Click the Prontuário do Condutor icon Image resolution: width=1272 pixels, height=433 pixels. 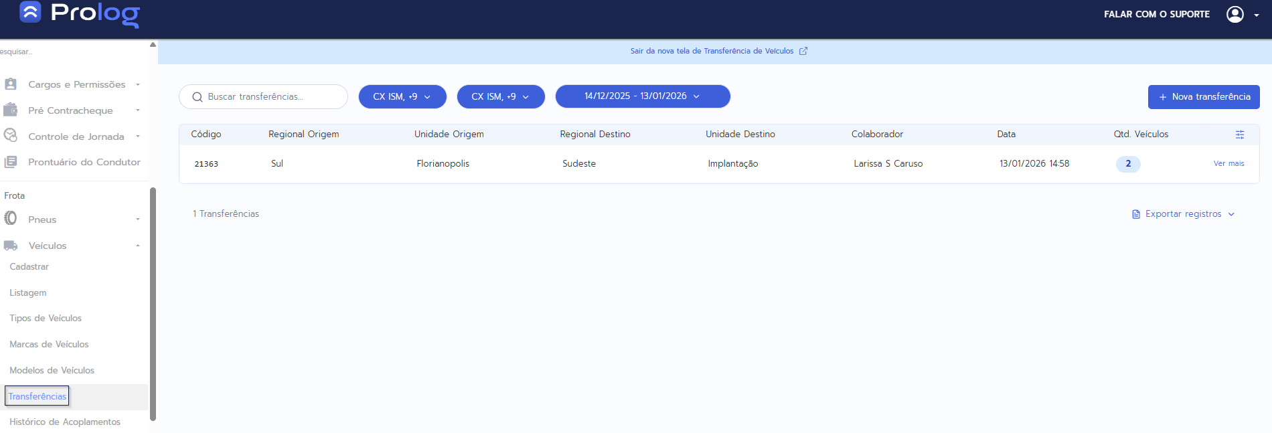11,162
